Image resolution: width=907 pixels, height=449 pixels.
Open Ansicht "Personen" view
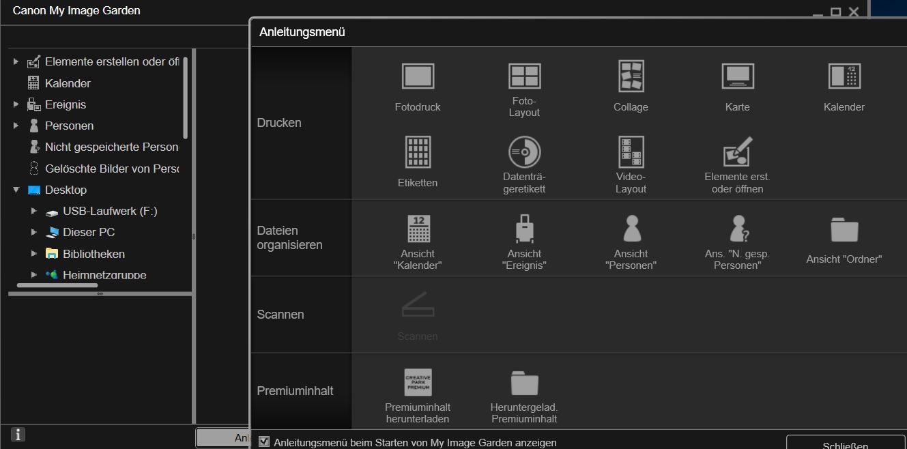(x=630, y=231)
